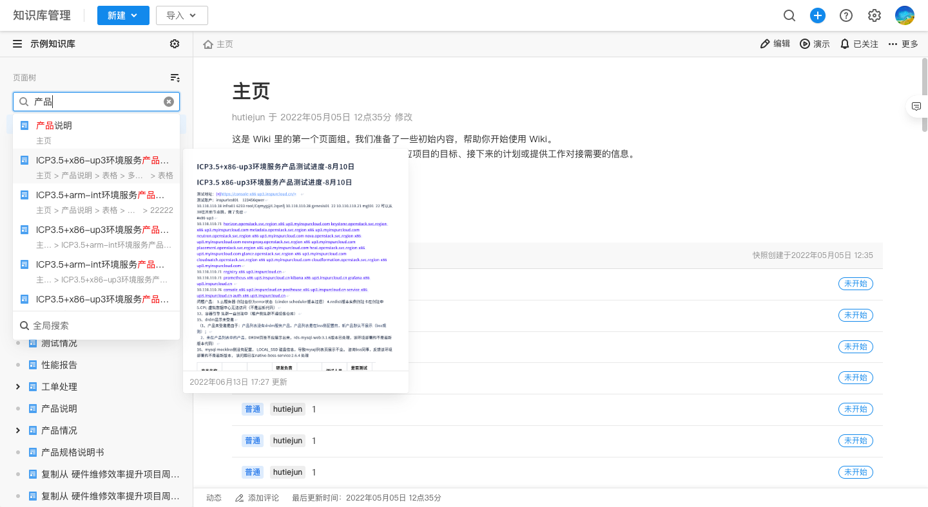Select ICP3.5+x86-up3 result ending with 表格 path
The image size is (928, 507).
96,167
